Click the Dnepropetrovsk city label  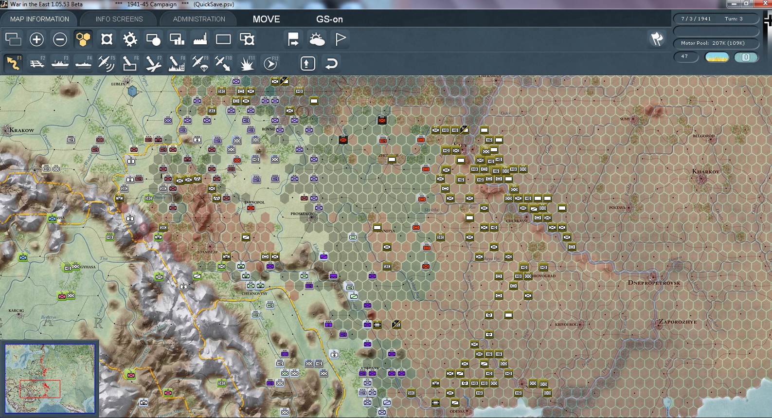(x=654, y=283)
